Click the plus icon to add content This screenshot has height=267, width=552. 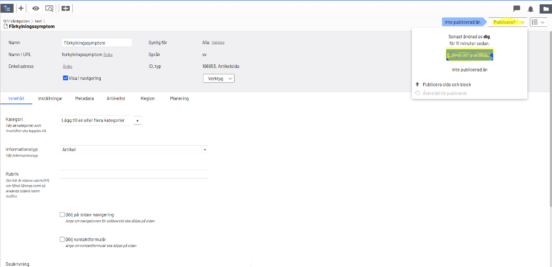click(x=21, y=8)
